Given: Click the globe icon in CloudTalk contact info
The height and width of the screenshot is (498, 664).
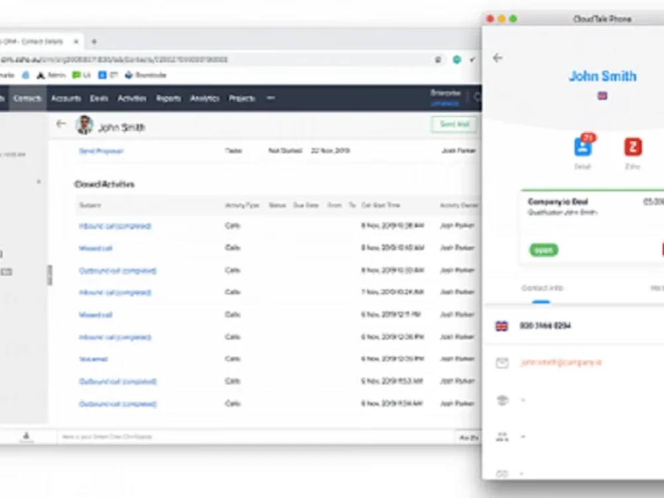Looking at the screenshot, I should click(x=503, y=400).
